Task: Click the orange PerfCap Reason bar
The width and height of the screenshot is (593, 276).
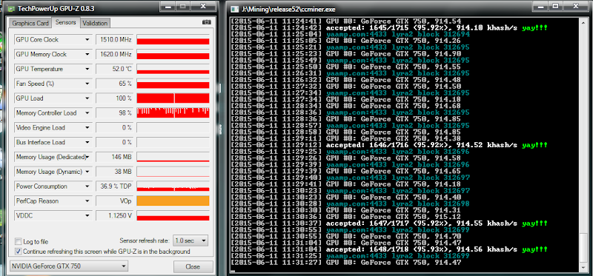Action: click(173, 201)
